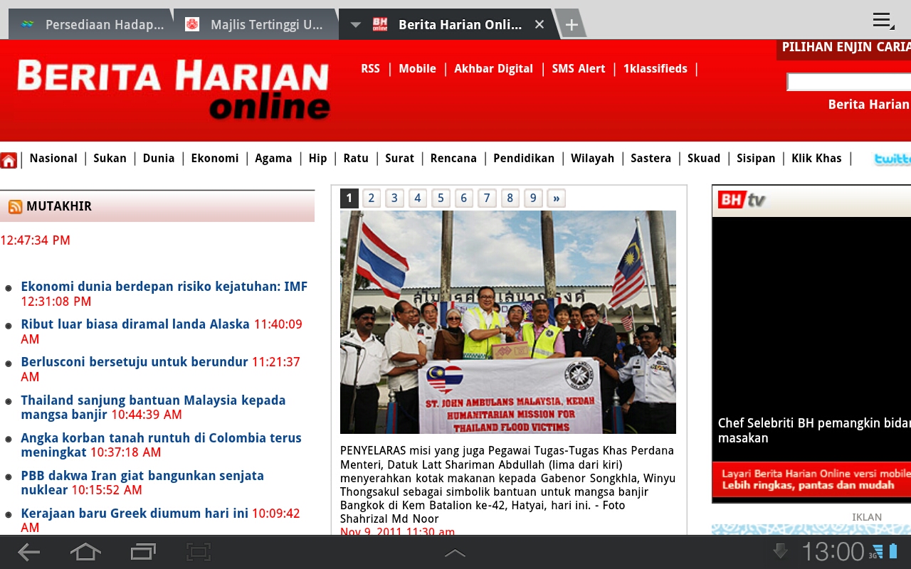
Task: Read Thailand sanjung bantuan Malaysia headline
Action: coord(153,407)
